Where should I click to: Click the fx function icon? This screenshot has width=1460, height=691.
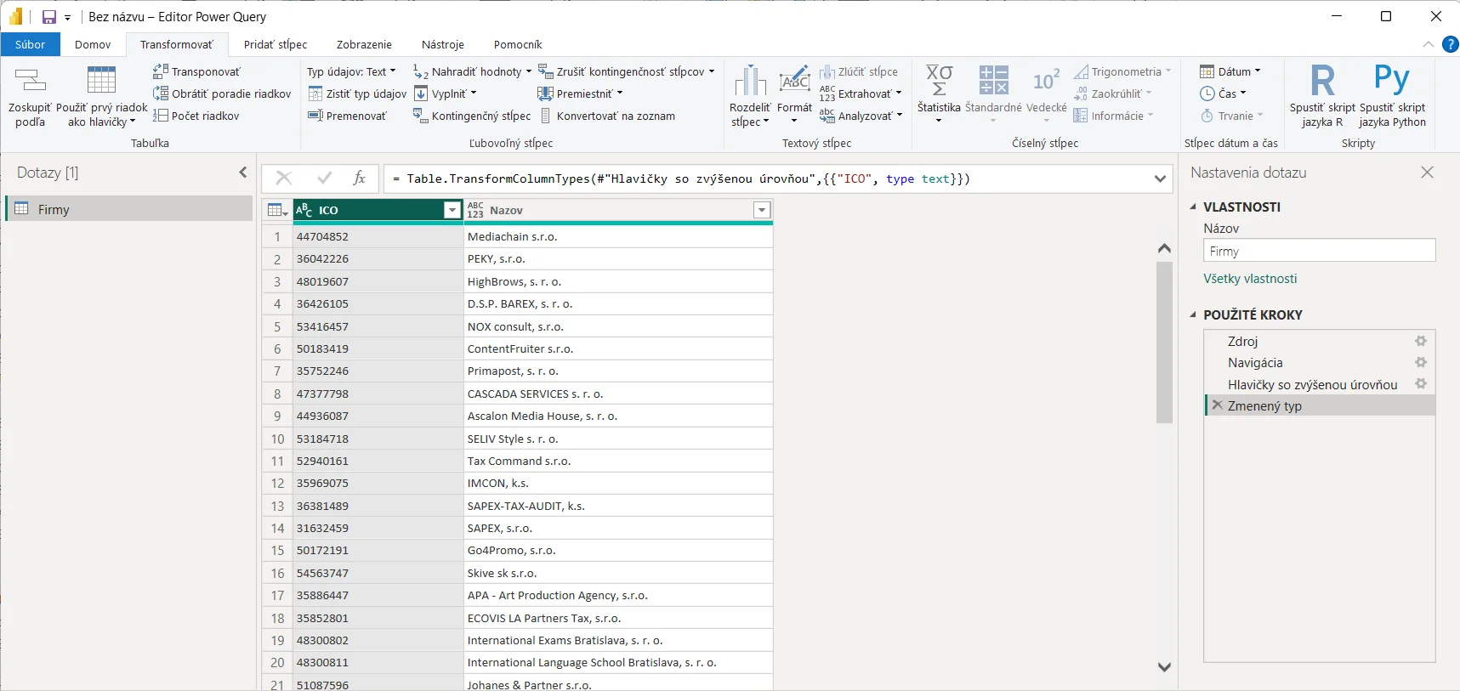pyautogui.click(x=359, y=178)
